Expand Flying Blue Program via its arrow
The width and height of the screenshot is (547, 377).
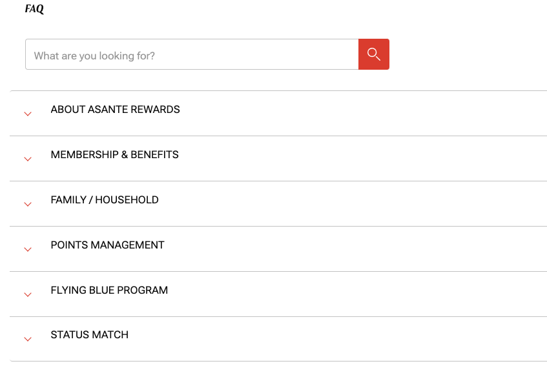coord(28,294)
